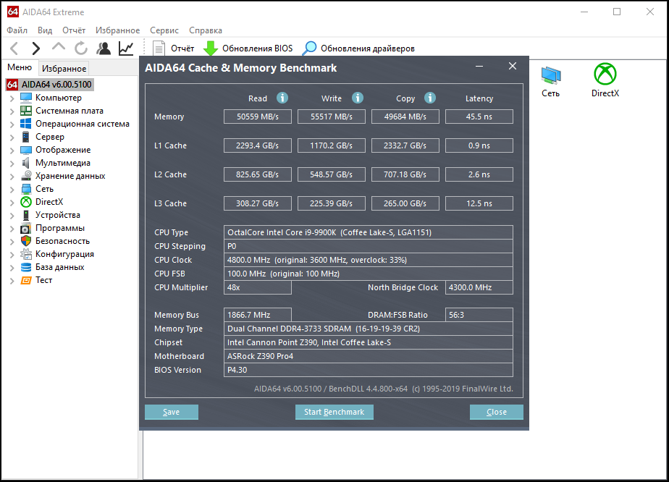Click the Сервер tower icon

26,137
